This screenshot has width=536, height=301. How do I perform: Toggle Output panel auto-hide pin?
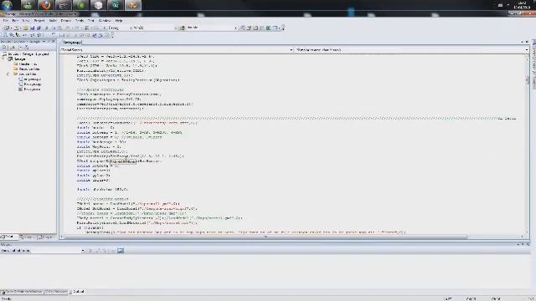point(523,244)
